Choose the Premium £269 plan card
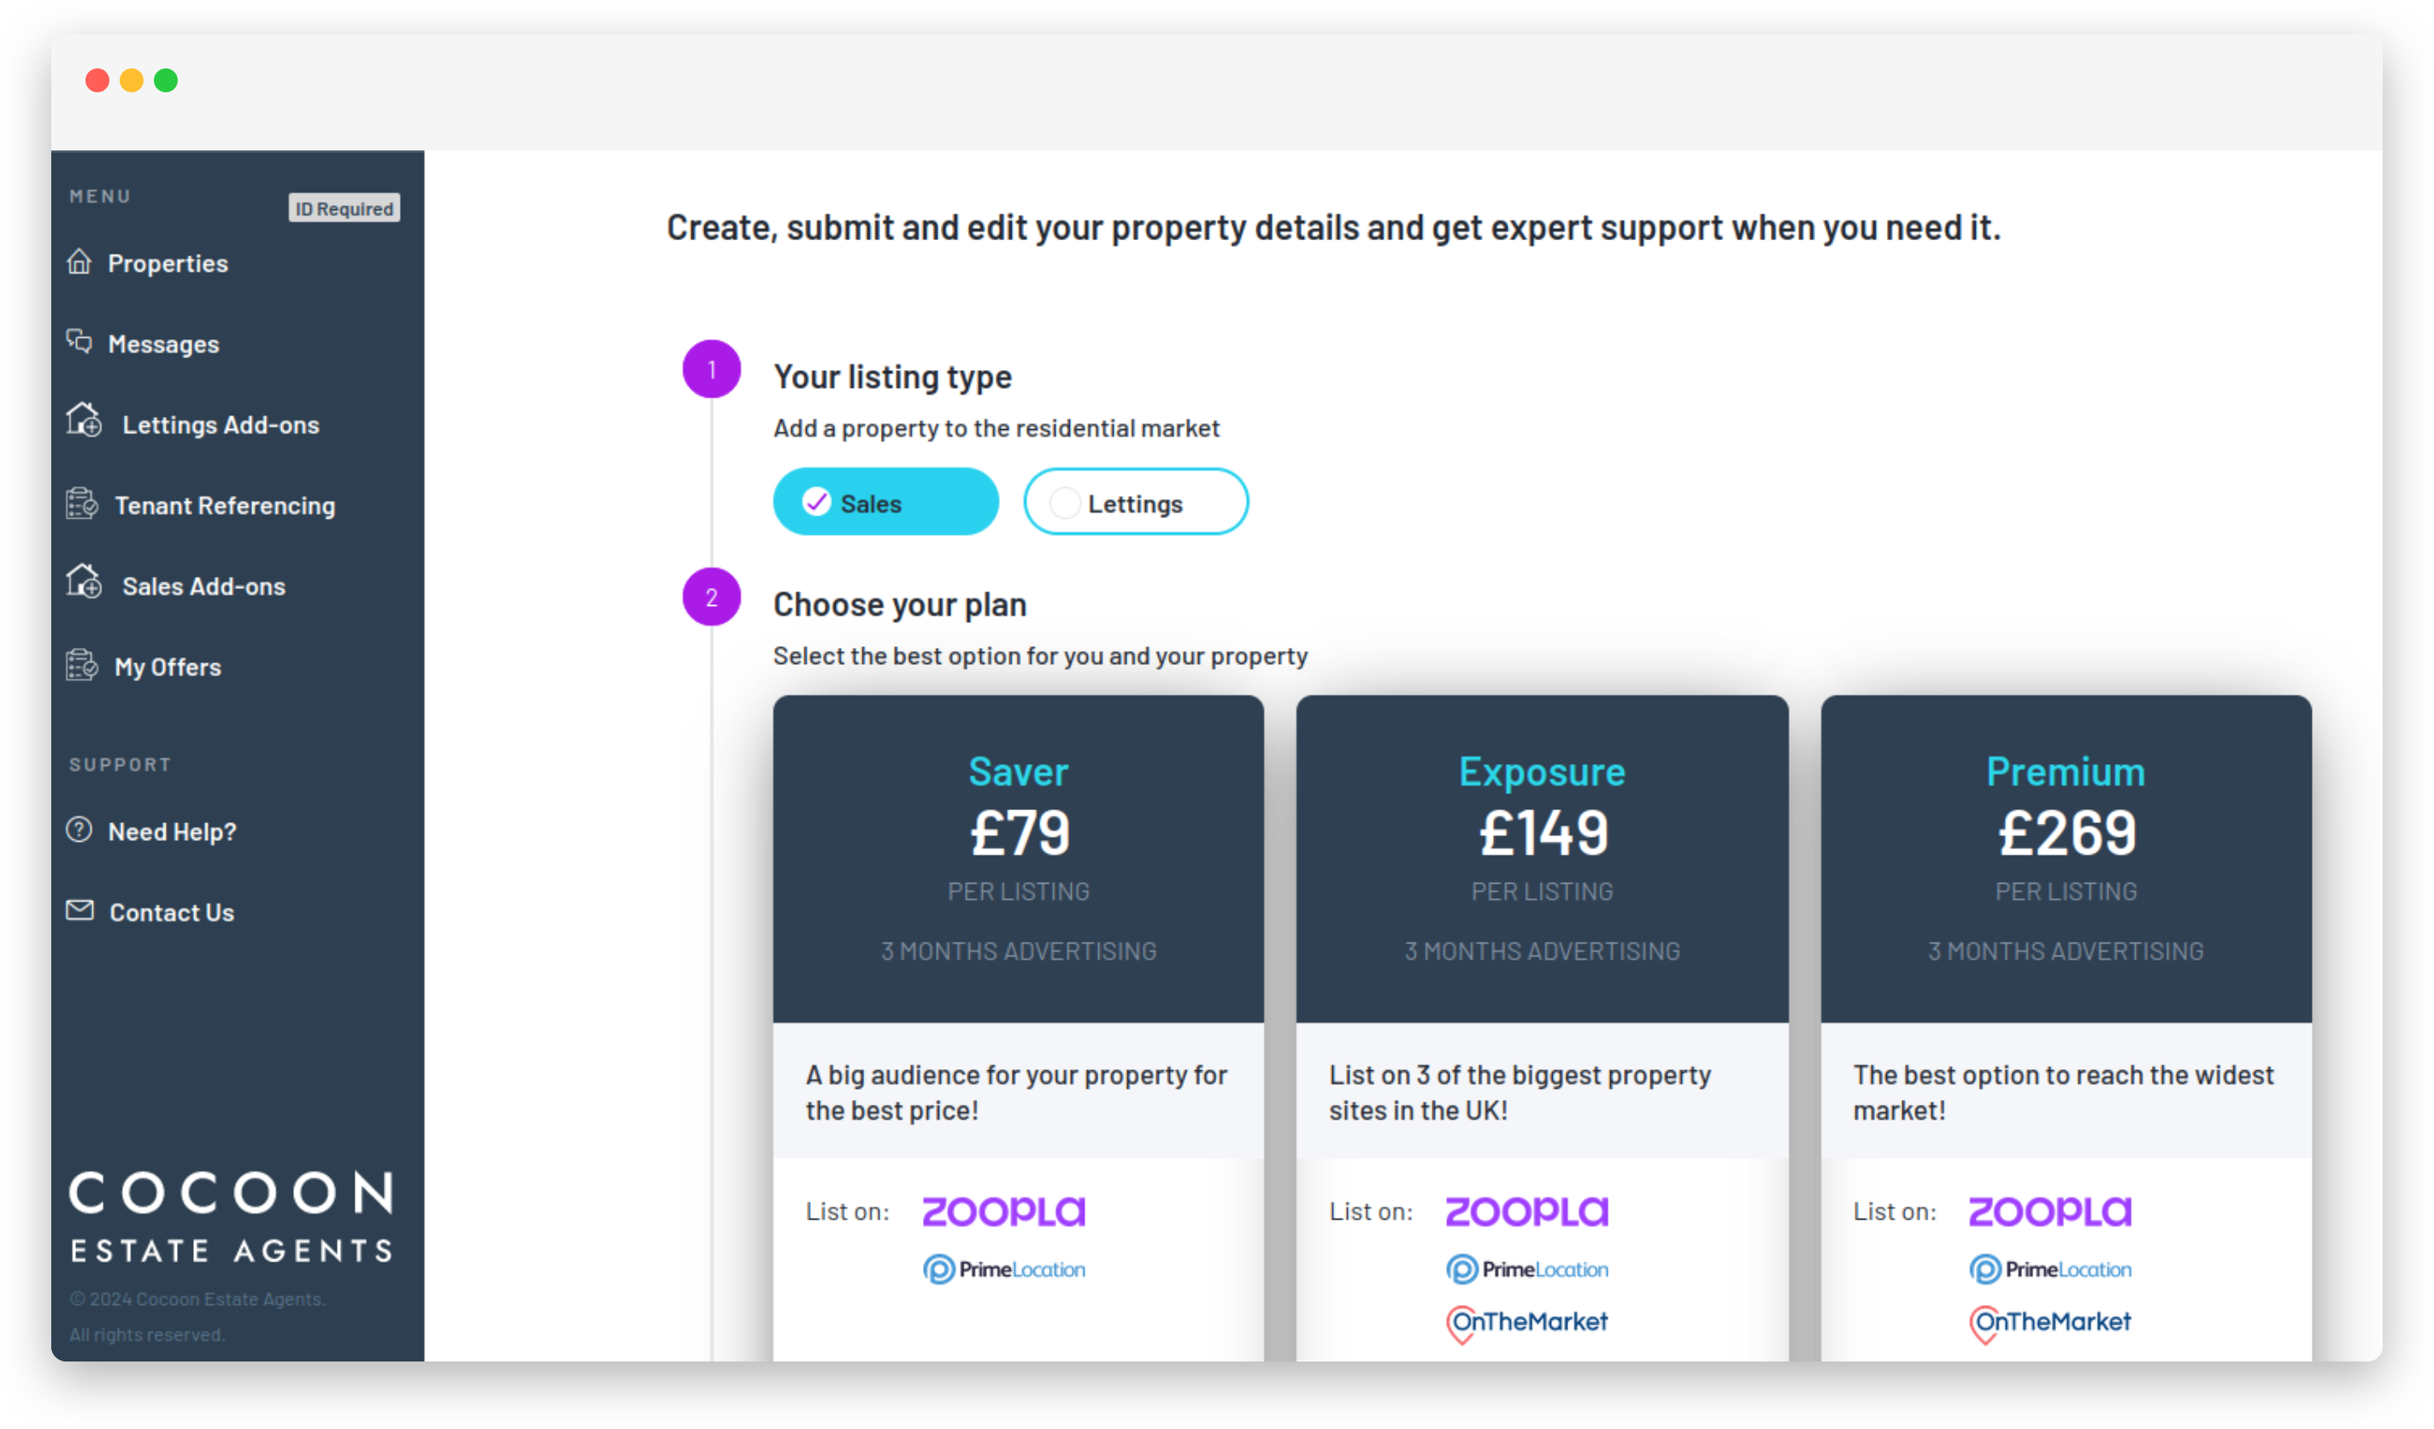Screen dimensions: 2434x1429 click(2066, 1029)
